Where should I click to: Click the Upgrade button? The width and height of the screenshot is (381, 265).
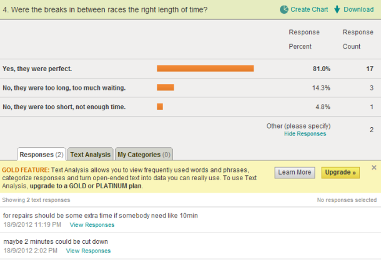coord(340,173)
